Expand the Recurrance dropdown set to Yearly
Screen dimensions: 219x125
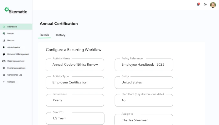tap(75, 100)
